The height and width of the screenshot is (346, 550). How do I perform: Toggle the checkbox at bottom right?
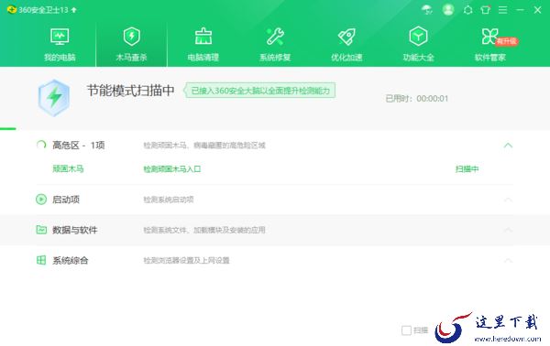(406, 330)
